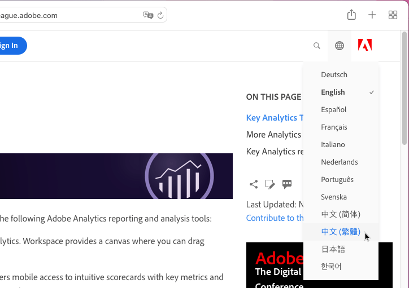Jump to Key Analytics re... section link
The height and width of the screenshot is (288, 409).
click(275, 152)
